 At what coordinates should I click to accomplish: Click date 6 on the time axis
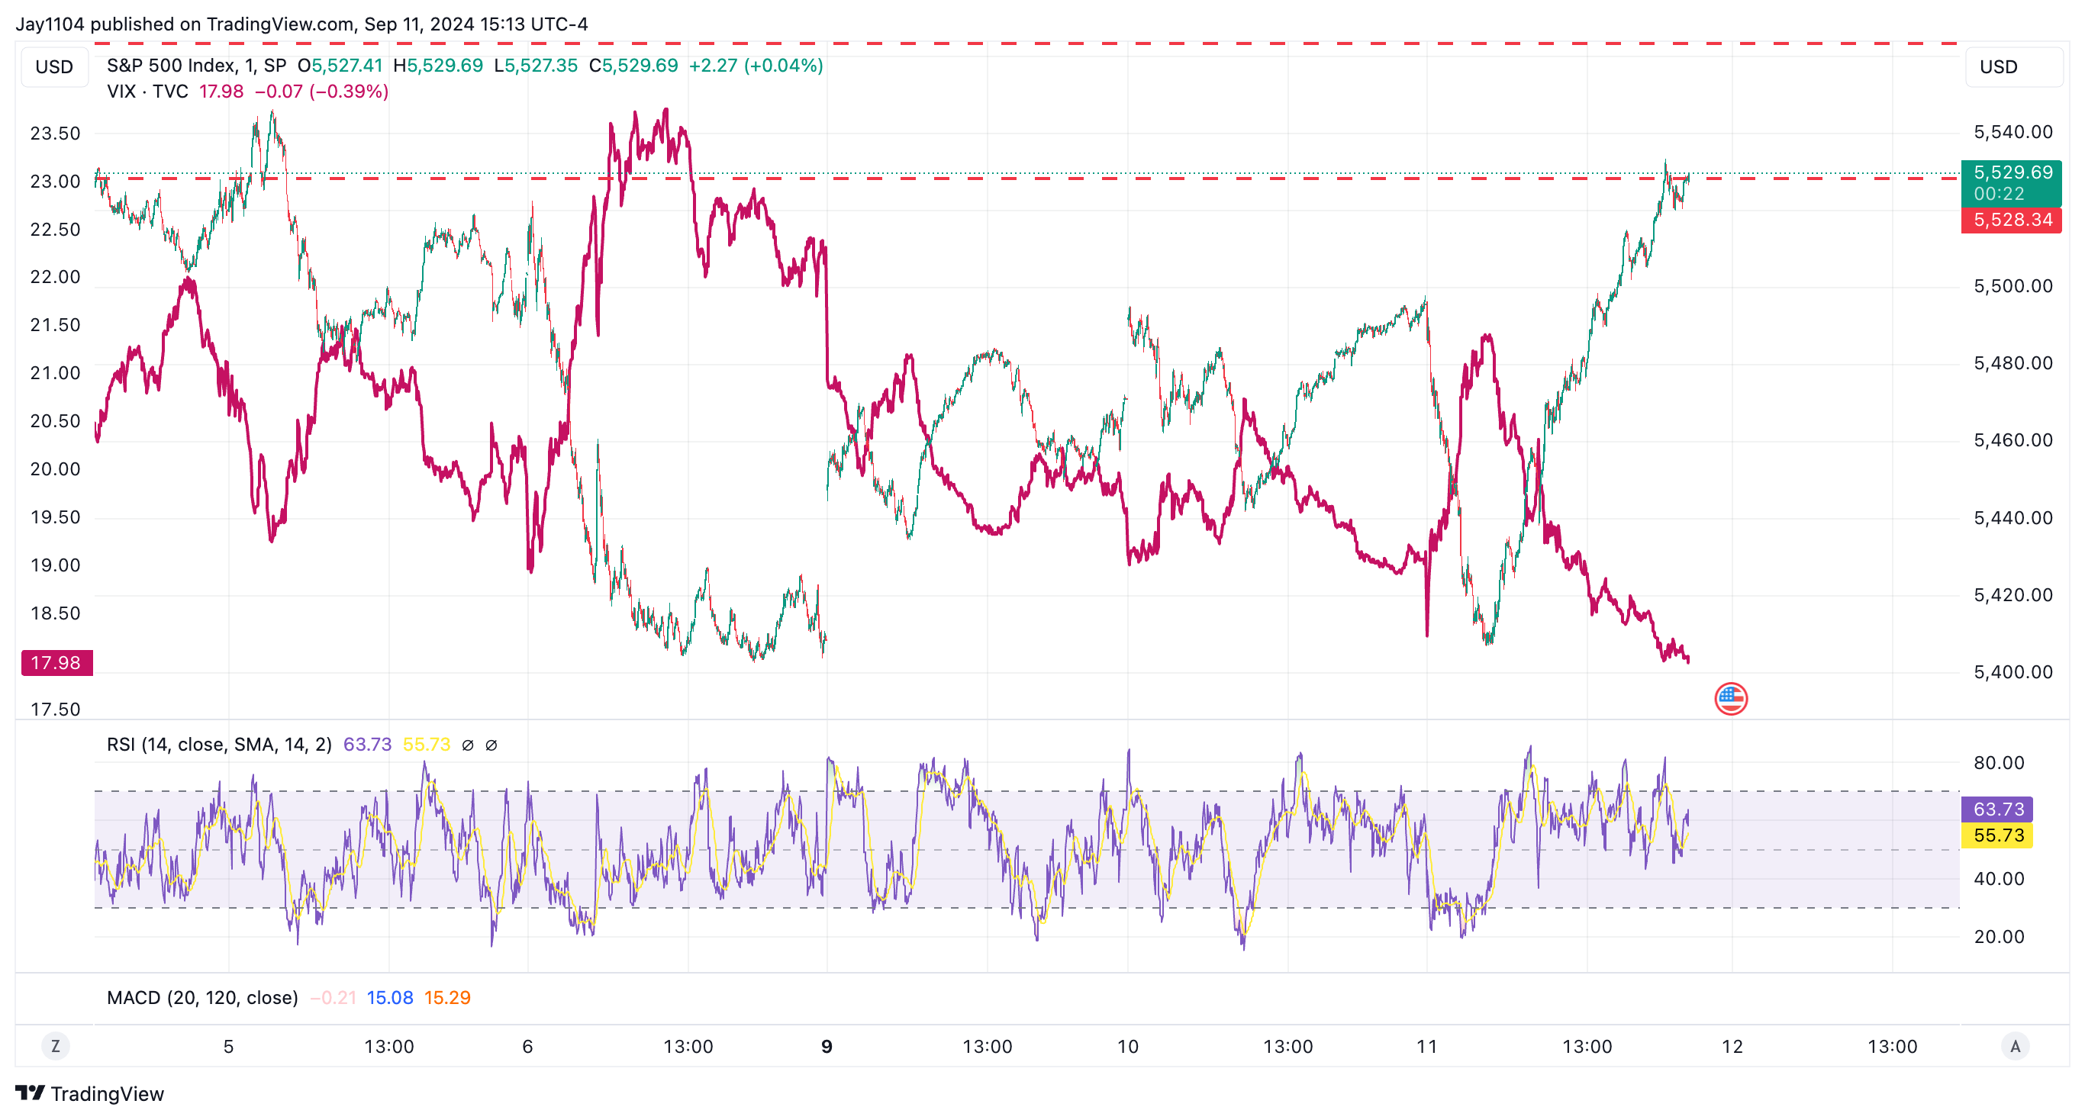[527, 1045]
